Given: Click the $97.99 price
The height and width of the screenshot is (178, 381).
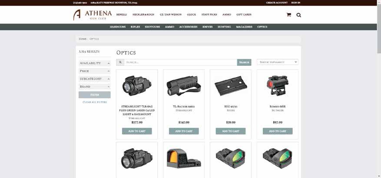Looking at the screenshot, I should [278, 123].
